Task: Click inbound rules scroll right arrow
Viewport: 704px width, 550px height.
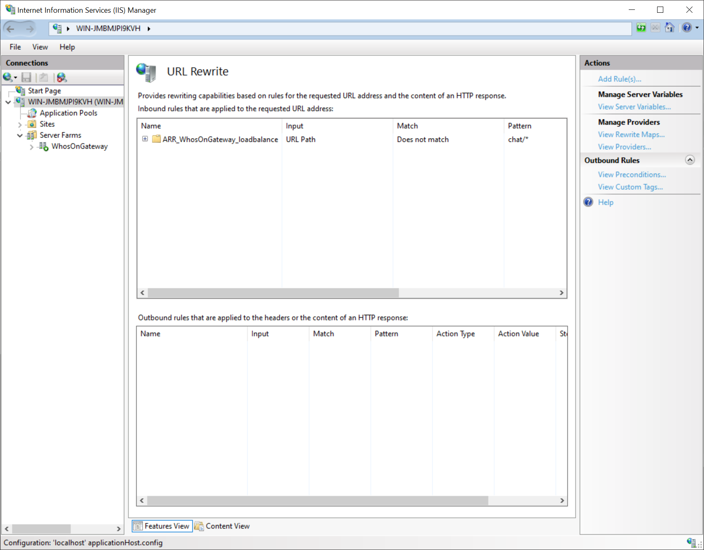Action: point(562,293)
